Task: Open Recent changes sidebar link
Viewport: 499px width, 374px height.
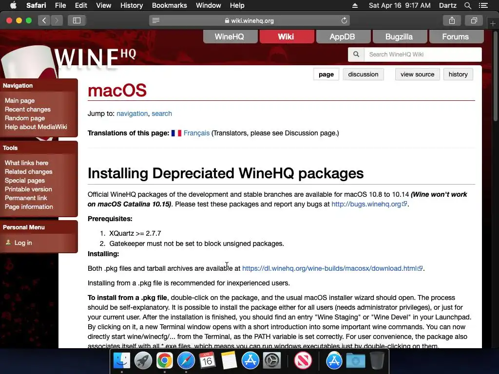Action: pos(28,110)
